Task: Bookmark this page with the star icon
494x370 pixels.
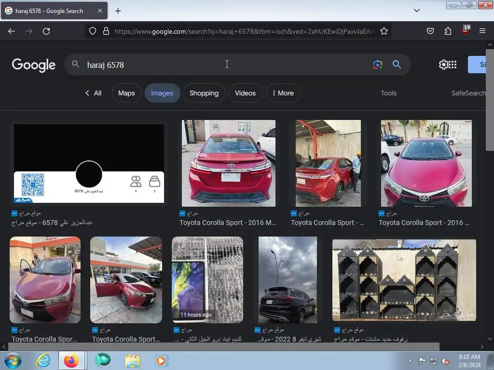Action: coord(384,31)
